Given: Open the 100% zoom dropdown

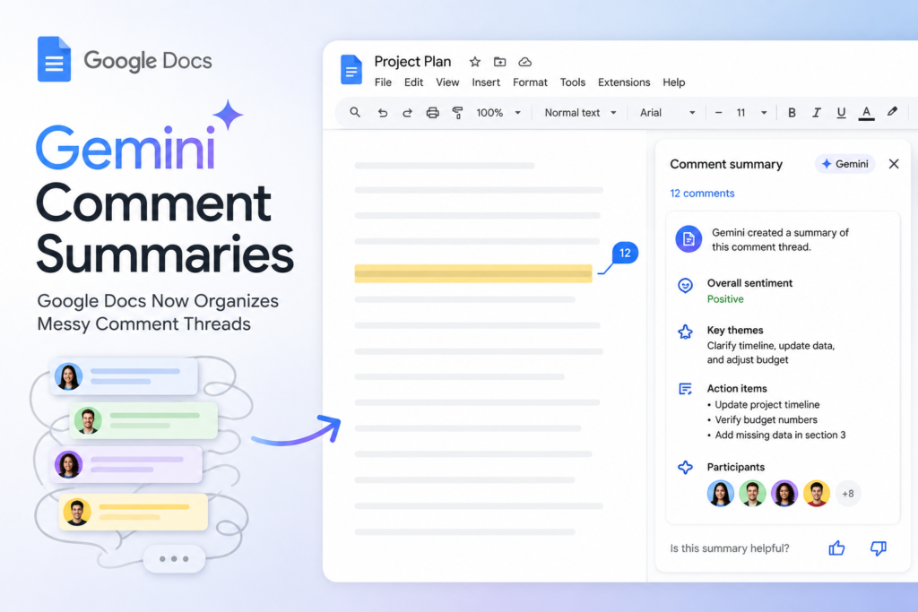Looking at the screenshot, I should [498, 113].
